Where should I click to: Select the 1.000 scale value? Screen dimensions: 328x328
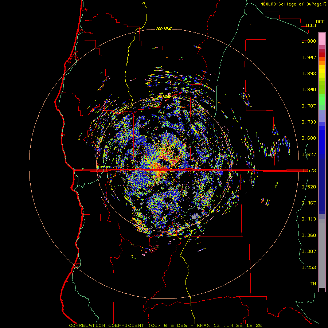coord(309,41)
